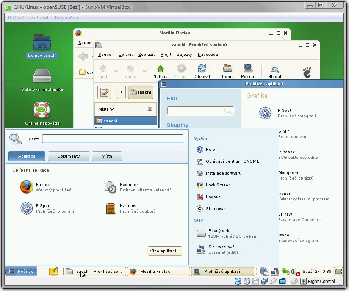Click Shutdown entry

click(x=211, y=209)
